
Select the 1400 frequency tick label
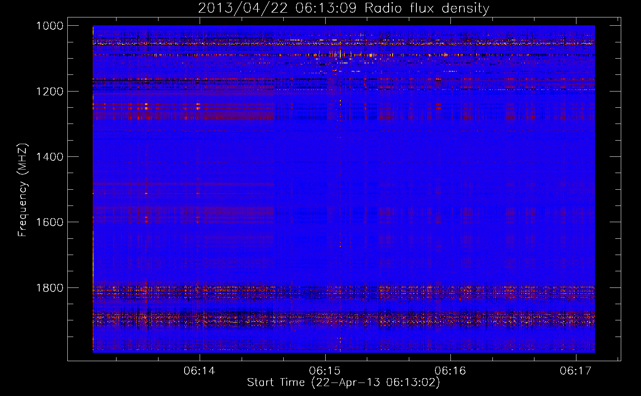pos(50,157)
